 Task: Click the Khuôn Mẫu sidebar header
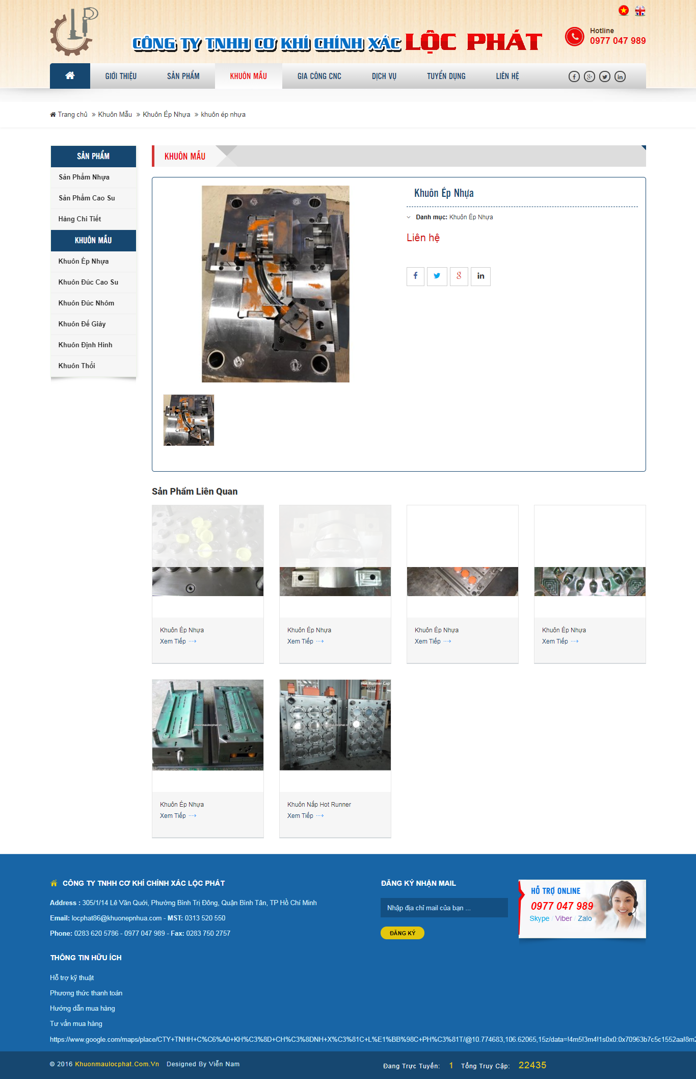coord(93,240)
